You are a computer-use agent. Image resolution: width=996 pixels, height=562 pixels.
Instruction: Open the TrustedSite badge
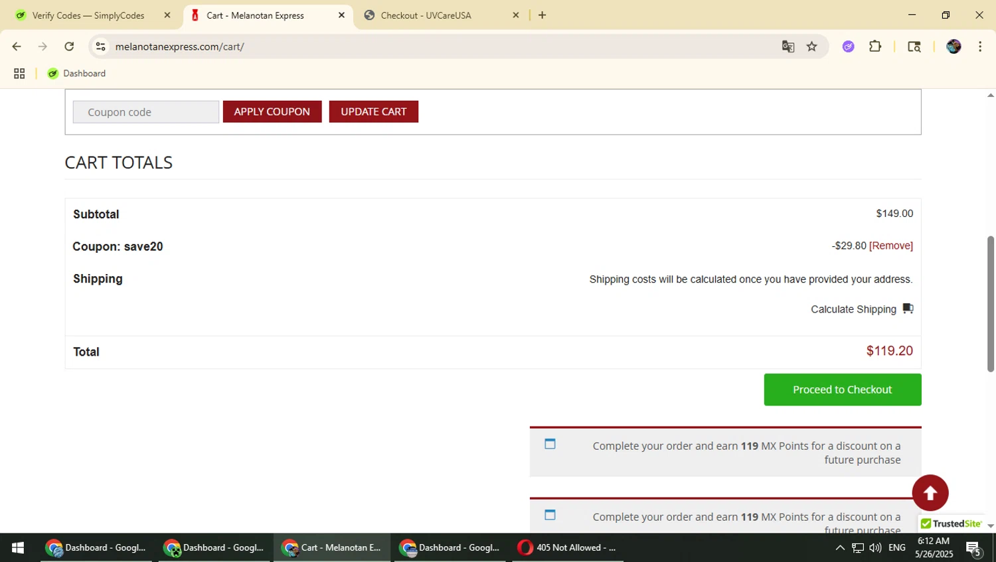click(951, 524)
